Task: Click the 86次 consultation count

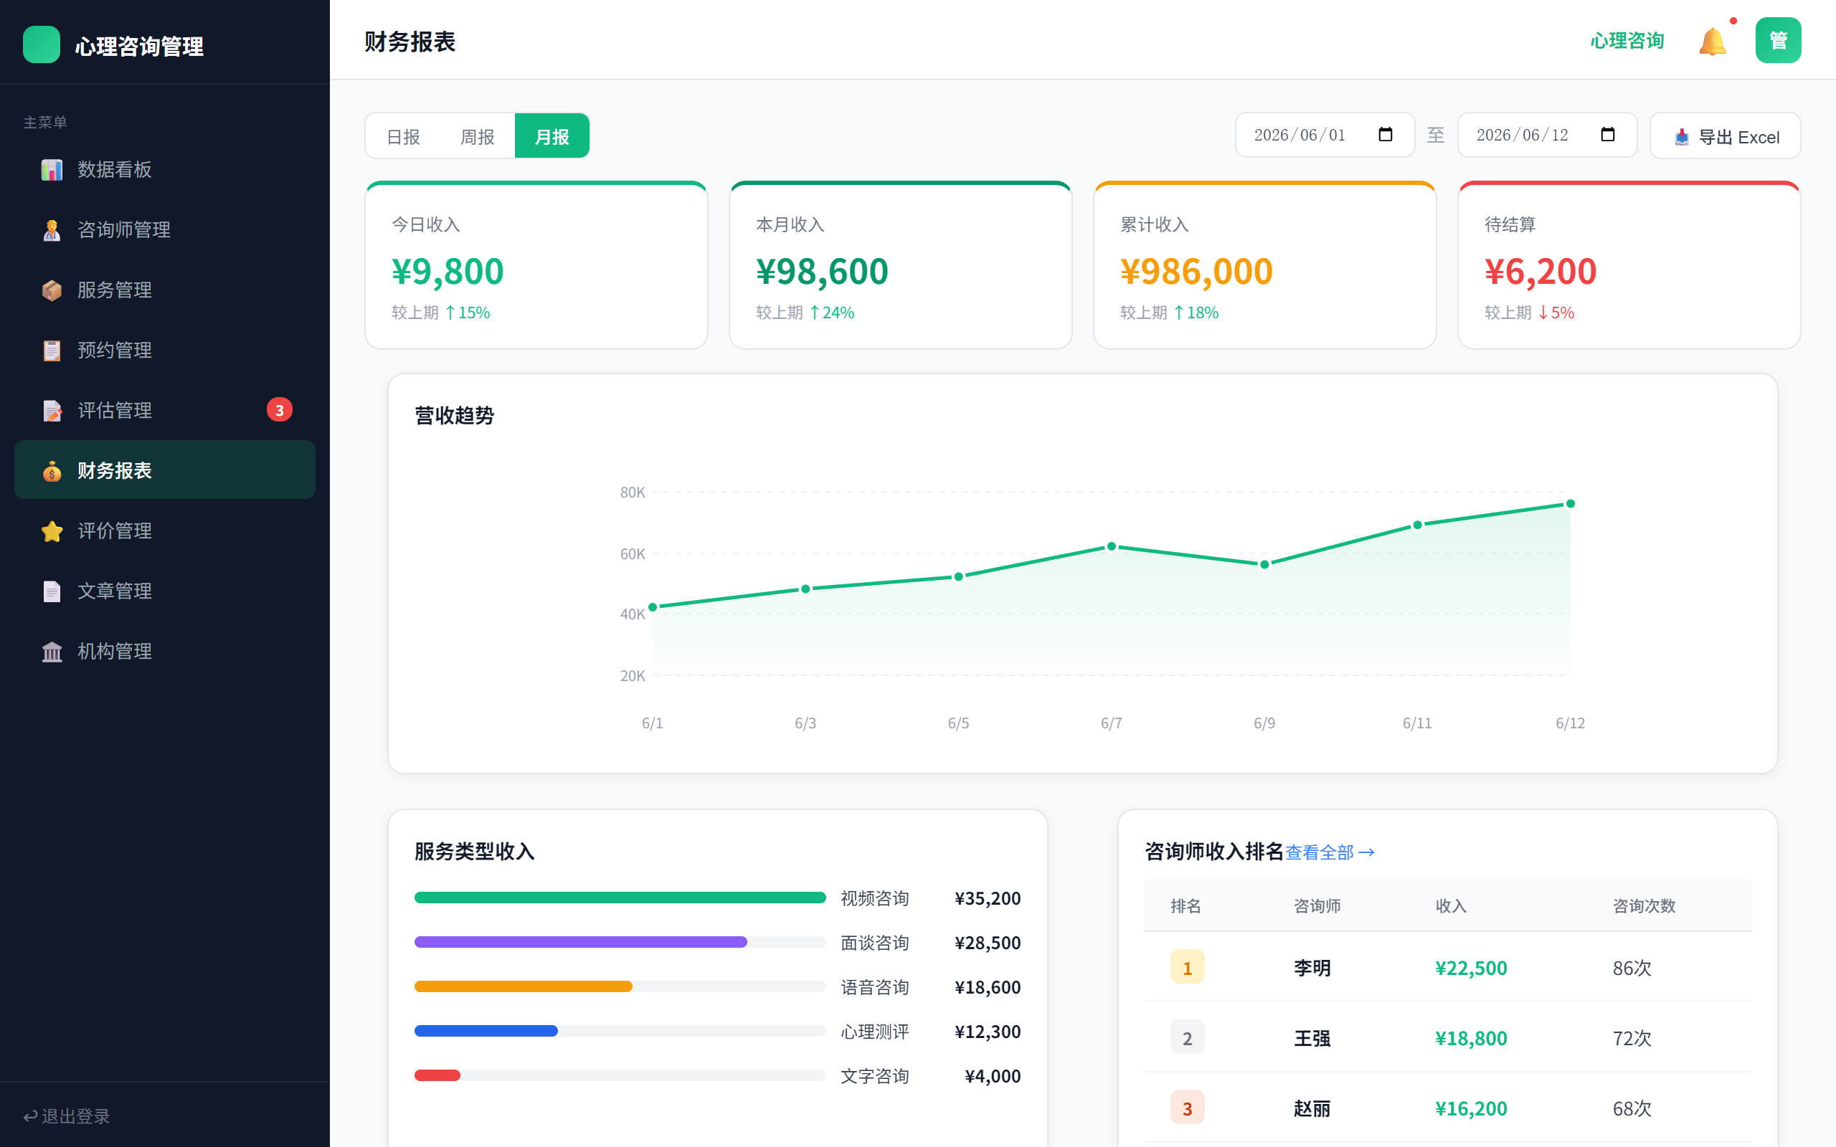Action: (1631, 968)
